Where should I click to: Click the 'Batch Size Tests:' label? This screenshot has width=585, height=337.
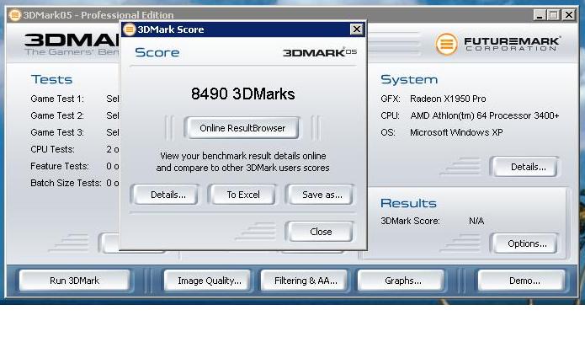[66, 183]
